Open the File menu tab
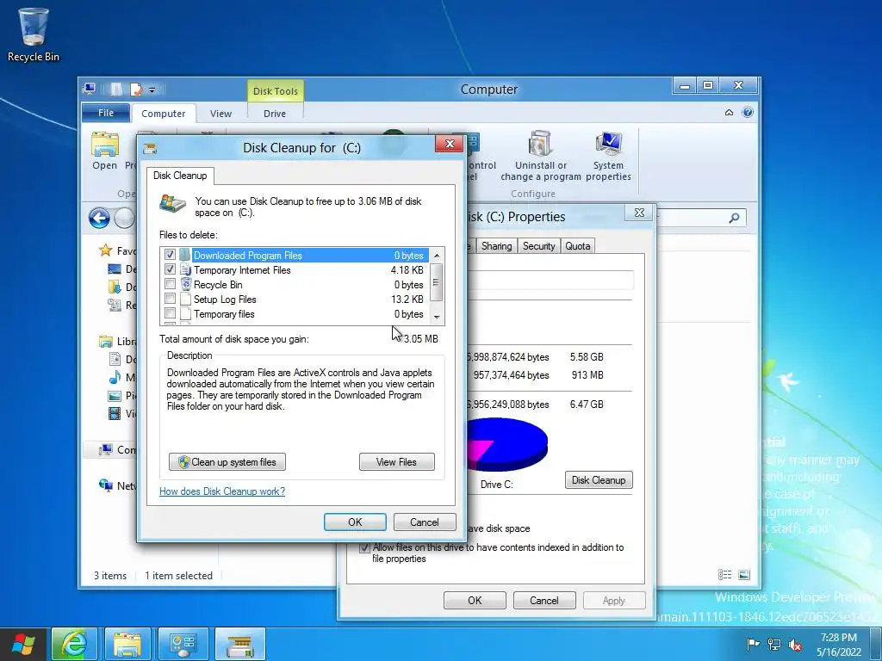 pos(106,113)
